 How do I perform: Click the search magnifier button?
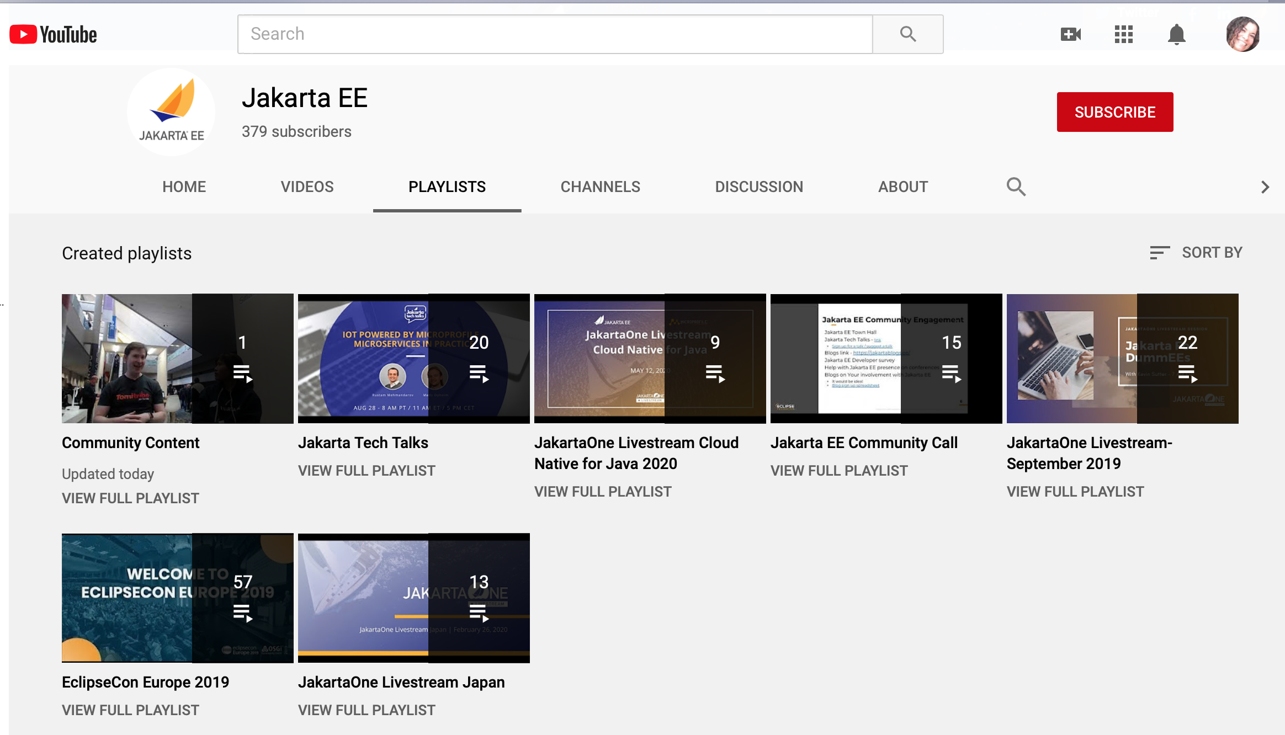click(x=907, y=34)
